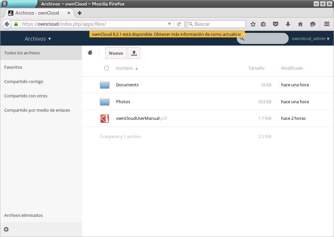Expand the Archivos apps dropdown
Screen dimensions: 334x237
(x=38, y=39)
